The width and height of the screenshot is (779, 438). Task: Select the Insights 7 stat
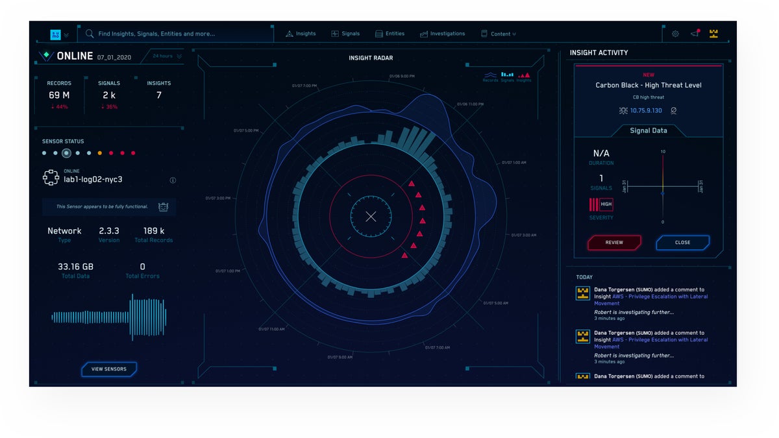point(159,91)
